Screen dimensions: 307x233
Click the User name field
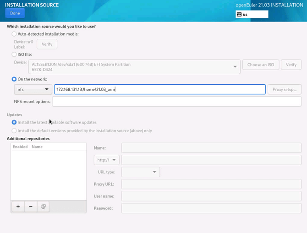click(x=211, y=196)
